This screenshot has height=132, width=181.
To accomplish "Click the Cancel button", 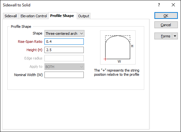I will (166, 25).
